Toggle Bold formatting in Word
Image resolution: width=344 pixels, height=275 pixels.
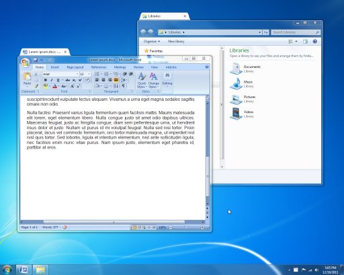coord(46,80)
